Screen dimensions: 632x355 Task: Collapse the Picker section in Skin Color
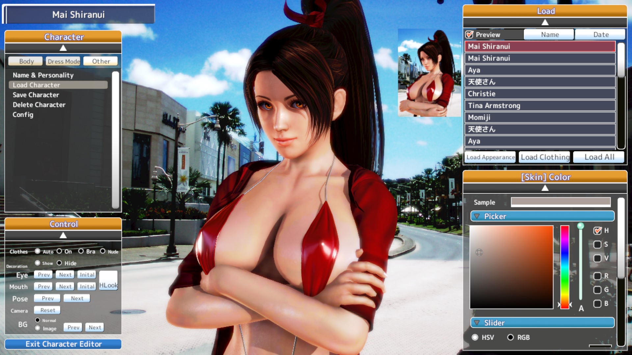476,216
